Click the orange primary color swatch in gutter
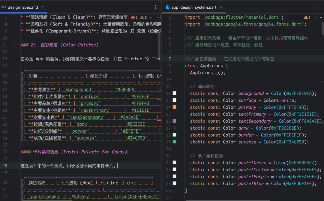Viewport: 324px width, 201px height. click(175, 107)
